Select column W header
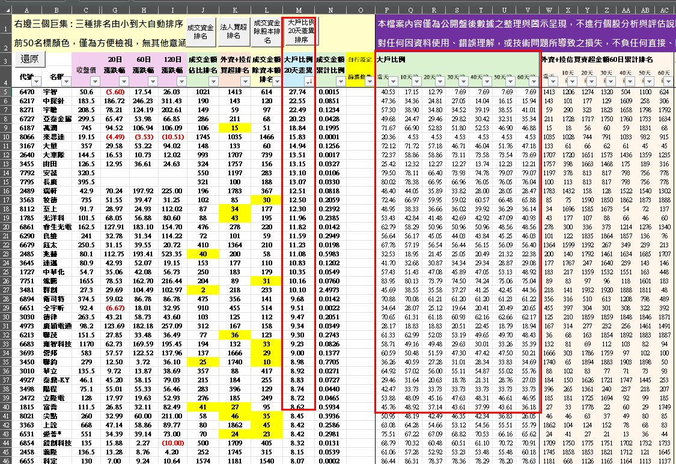Screen dimensions: 676x464 coord(549,10)
